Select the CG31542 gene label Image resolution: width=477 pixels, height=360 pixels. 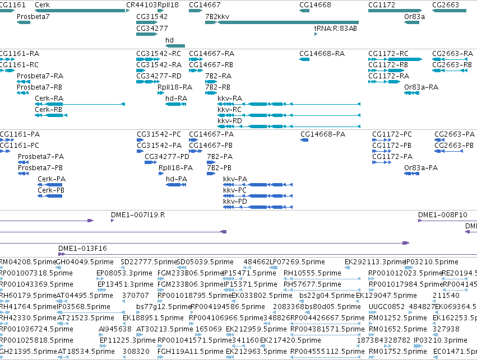pyautogui.click(x=152, y=17)
